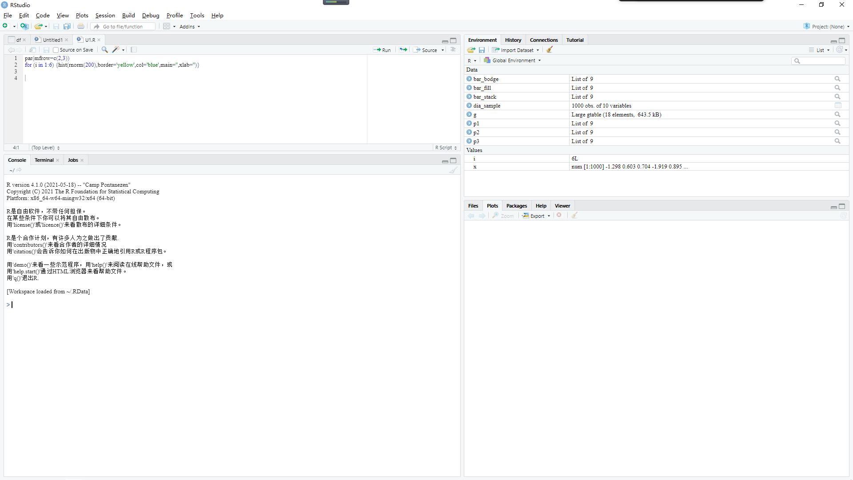Image resolution: width=853 pixels, height=480 pixels.
Task: Click the Create a Project icon
Action: 24,26
